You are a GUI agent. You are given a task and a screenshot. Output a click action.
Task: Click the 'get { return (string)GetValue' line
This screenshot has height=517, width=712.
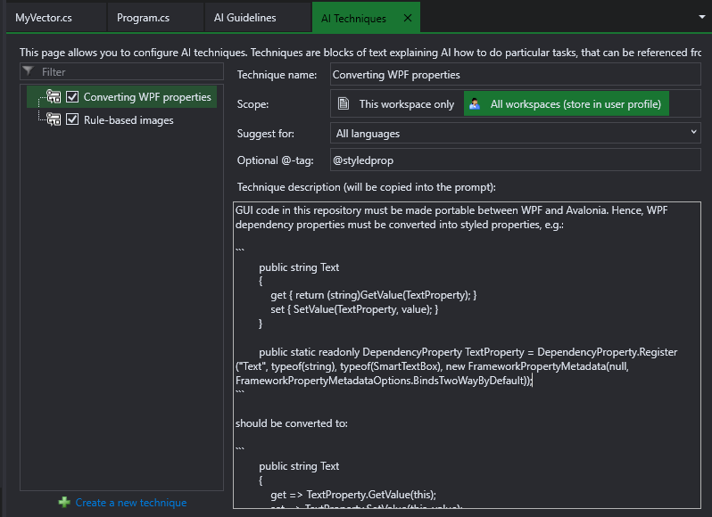click(373, 295)
